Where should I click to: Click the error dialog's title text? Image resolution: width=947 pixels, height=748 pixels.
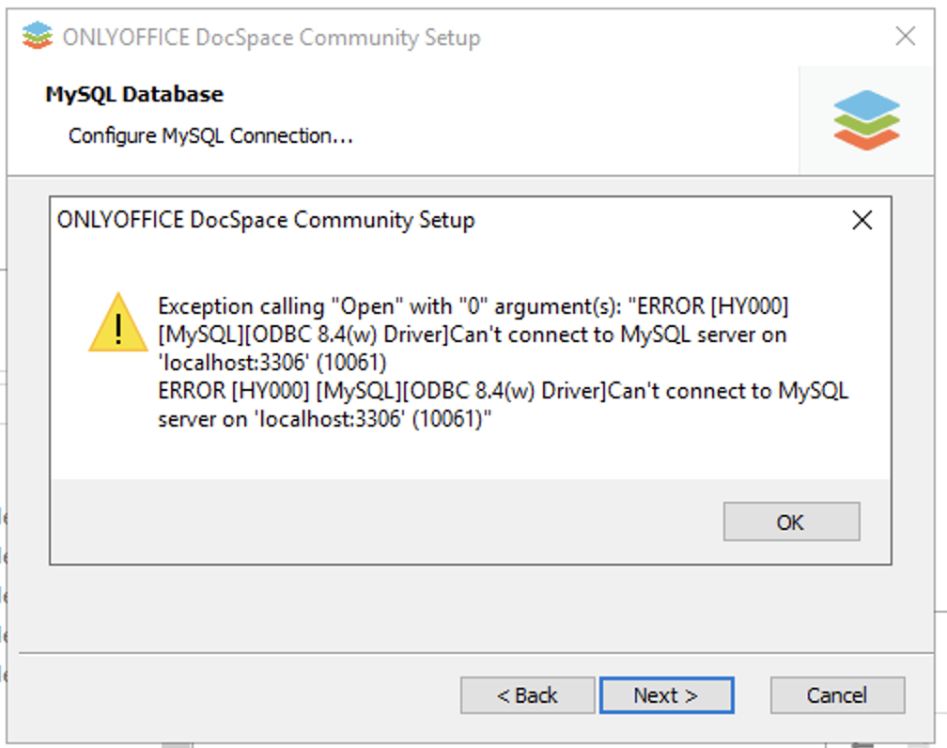(266, 220)
